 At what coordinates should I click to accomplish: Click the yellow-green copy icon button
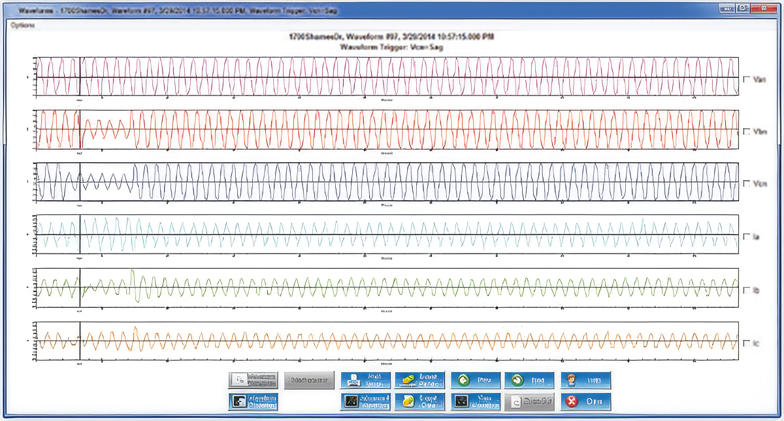pos(420,401)
